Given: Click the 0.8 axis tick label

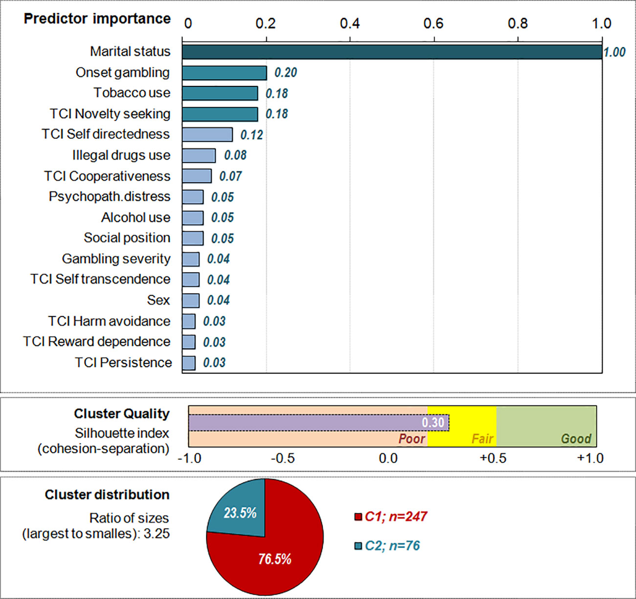Looking at the screenshot, I should click(518, 23).
